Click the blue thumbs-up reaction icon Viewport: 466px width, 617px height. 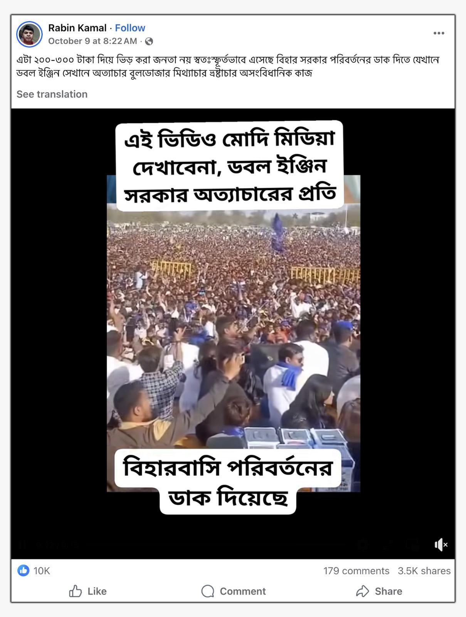[23, 570]
